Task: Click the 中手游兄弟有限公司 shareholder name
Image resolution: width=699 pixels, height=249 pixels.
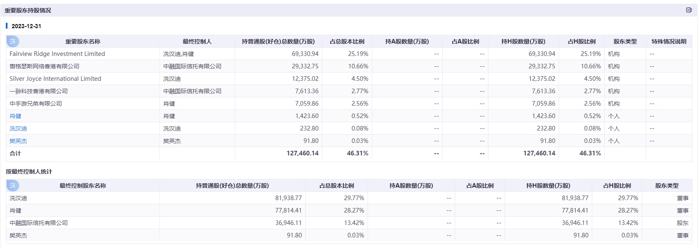Action: click(36, 104)
